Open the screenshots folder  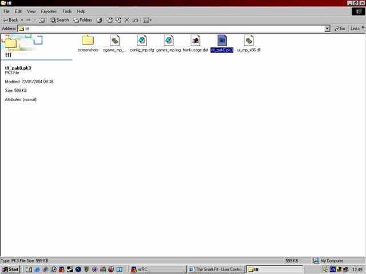point(87,41)
